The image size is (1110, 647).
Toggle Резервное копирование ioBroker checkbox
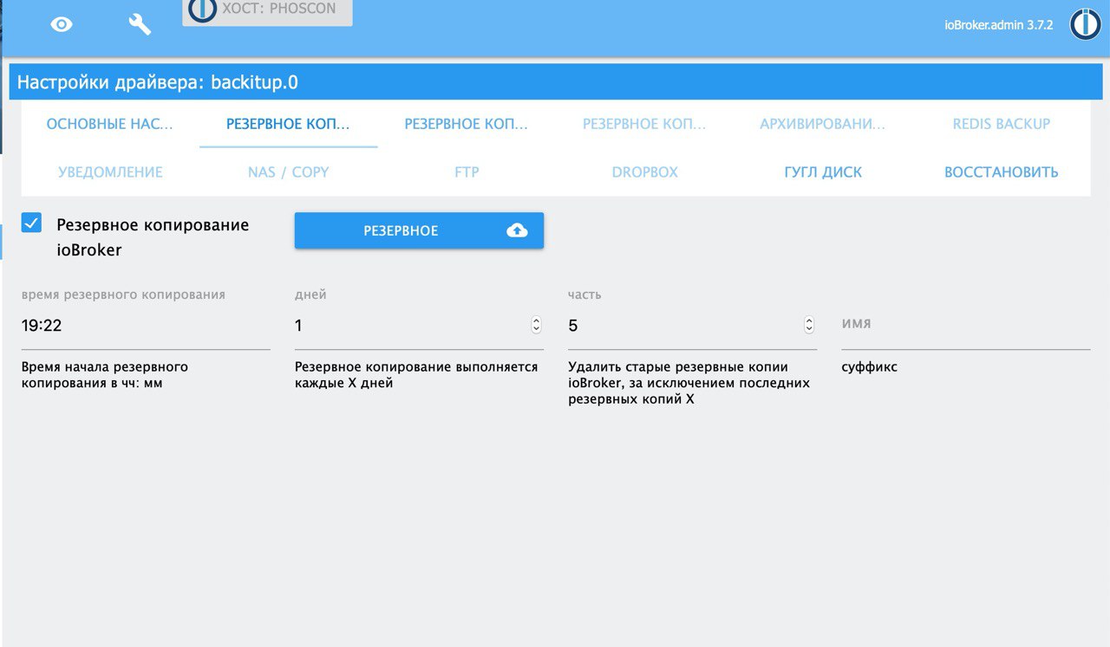tap(31, 223)
